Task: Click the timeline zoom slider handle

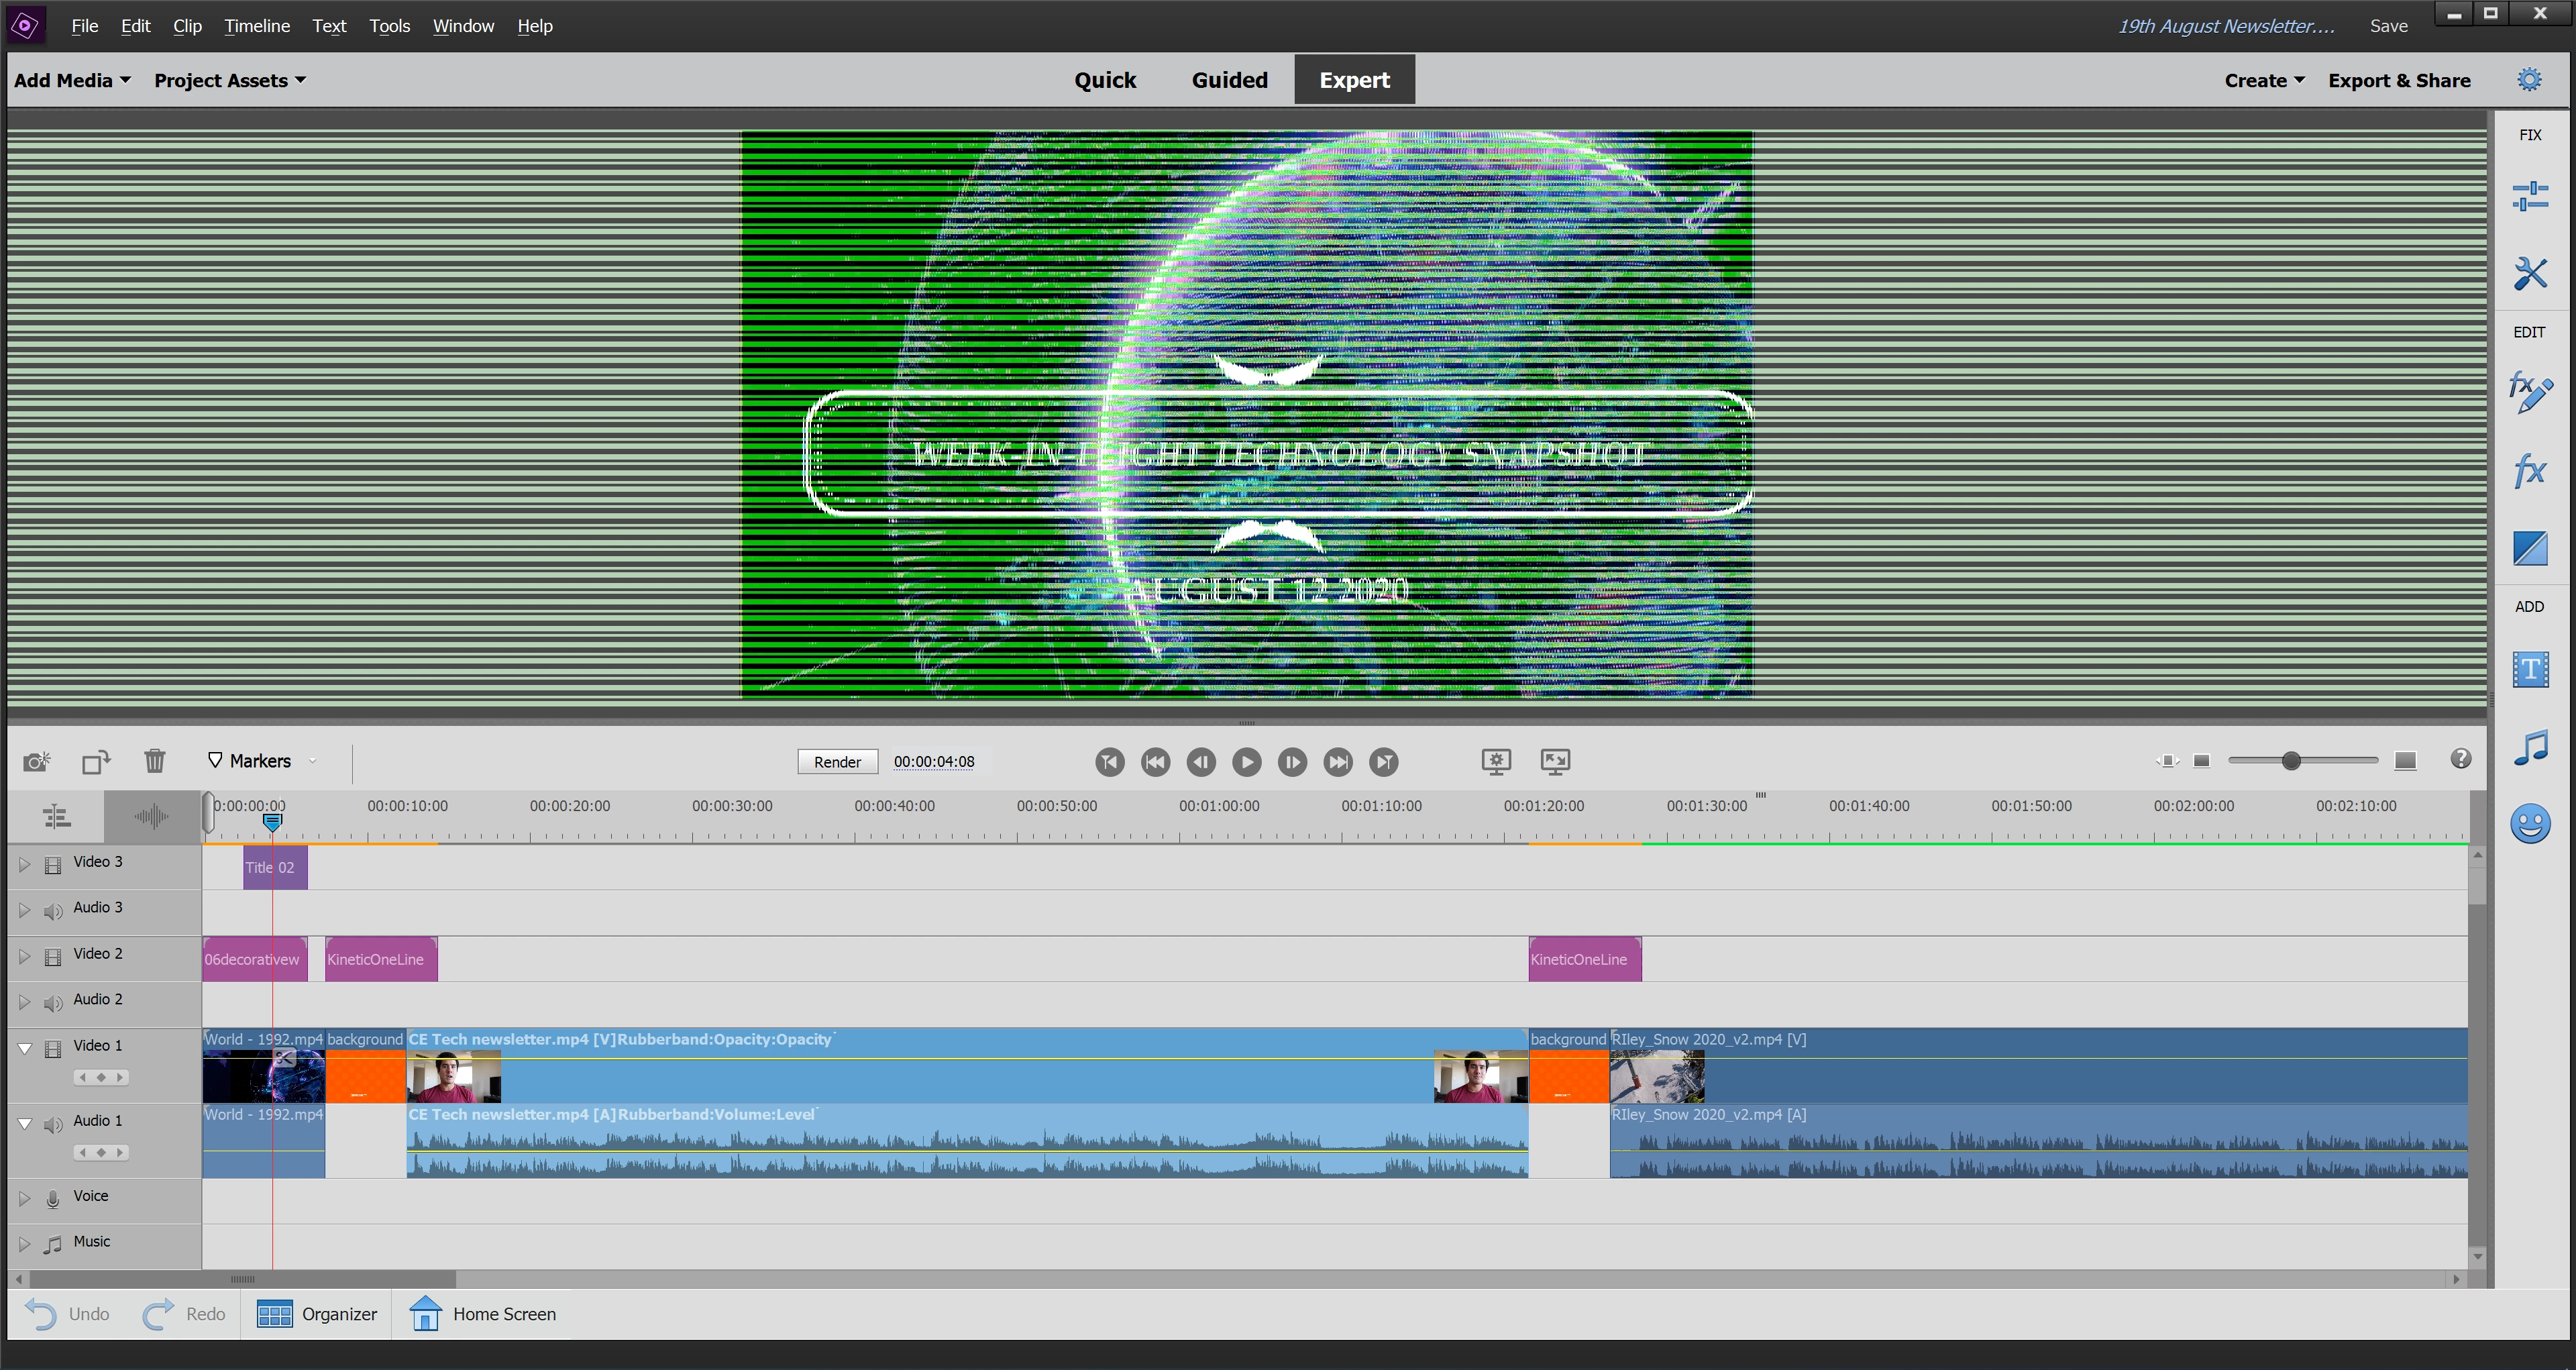Action: [x=2291, y=762]
